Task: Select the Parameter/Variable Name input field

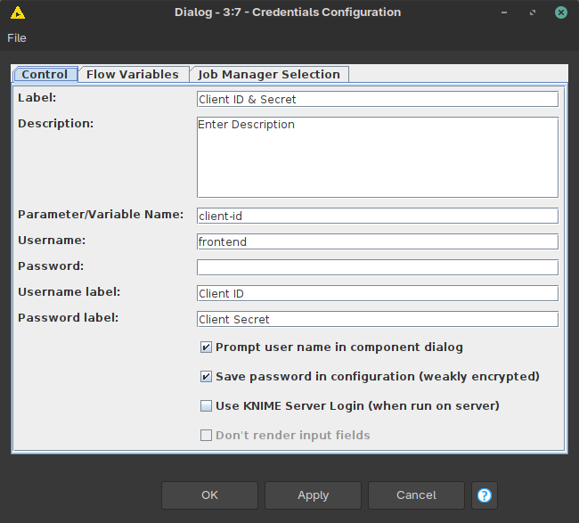Action: (x=377, y=216)
